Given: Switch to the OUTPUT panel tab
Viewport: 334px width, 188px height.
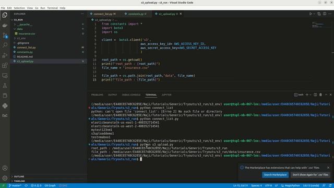Looking at the screenshot, I should pyautogui.click(x=113, y=95).
